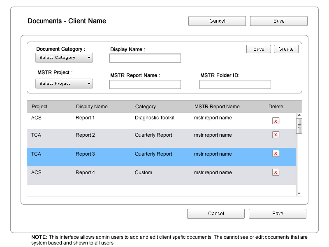Click the small Save button beside Create
The height and width of the screenshot is (247, 329).
point(259,49)
